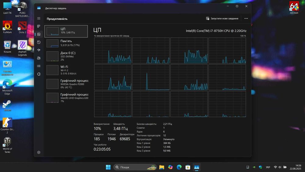Click the '9,0 МБ' L3 cache value

(167, 151)
